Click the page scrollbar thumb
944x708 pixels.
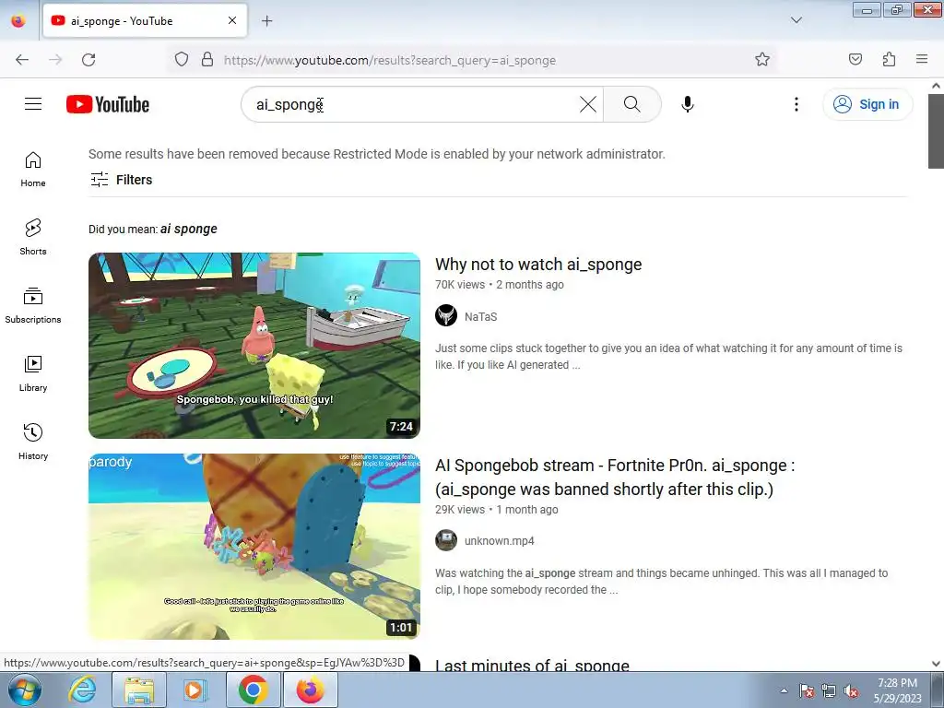(936, 131)
